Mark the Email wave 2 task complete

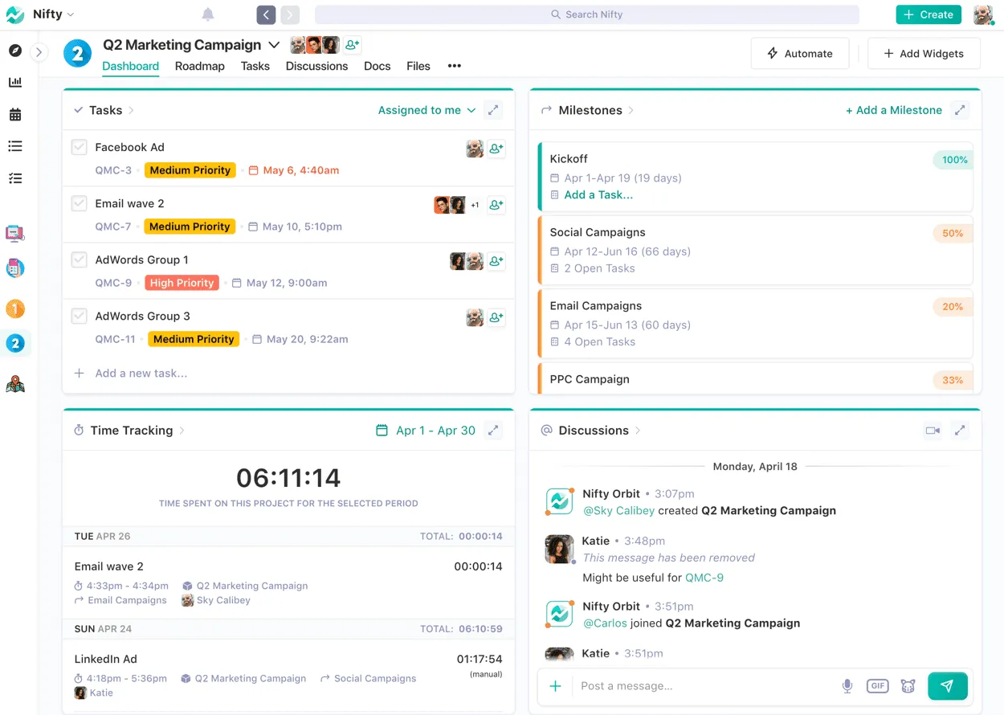[x=79, y=203]
